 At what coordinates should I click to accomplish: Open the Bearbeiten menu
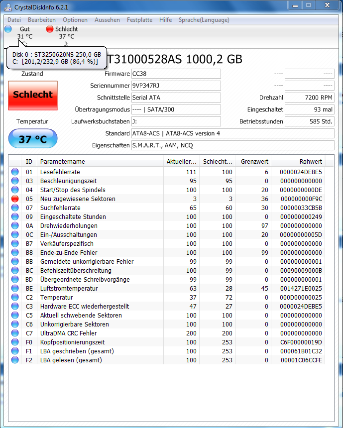pyautogui.click(x=42, y=20)
